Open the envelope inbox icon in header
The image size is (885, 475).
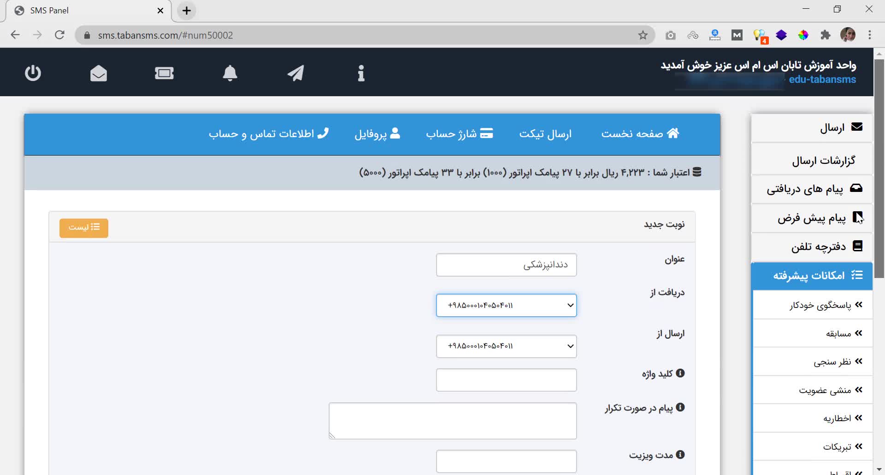click(x=99, y=73)
